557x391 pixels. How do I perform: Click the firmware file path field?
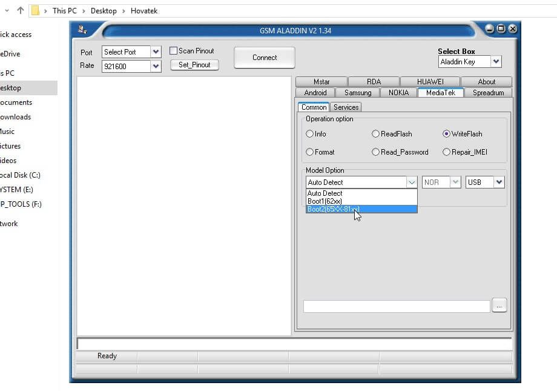pos(397,306)
